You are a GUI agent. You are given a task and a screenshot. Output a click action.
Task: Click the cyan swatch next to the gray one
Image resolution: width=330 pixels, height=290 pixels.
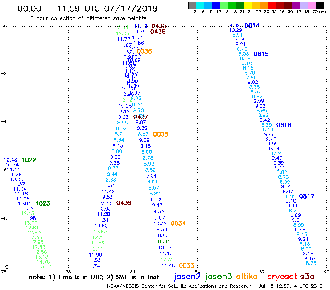(200, 5)
